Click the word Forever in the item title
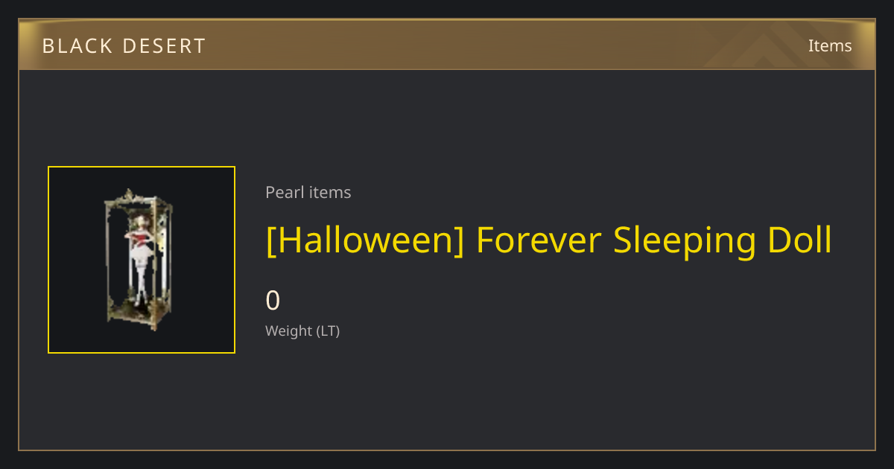Image resolution: width=894 pixels, height=469 pixels. click(539, 240)
